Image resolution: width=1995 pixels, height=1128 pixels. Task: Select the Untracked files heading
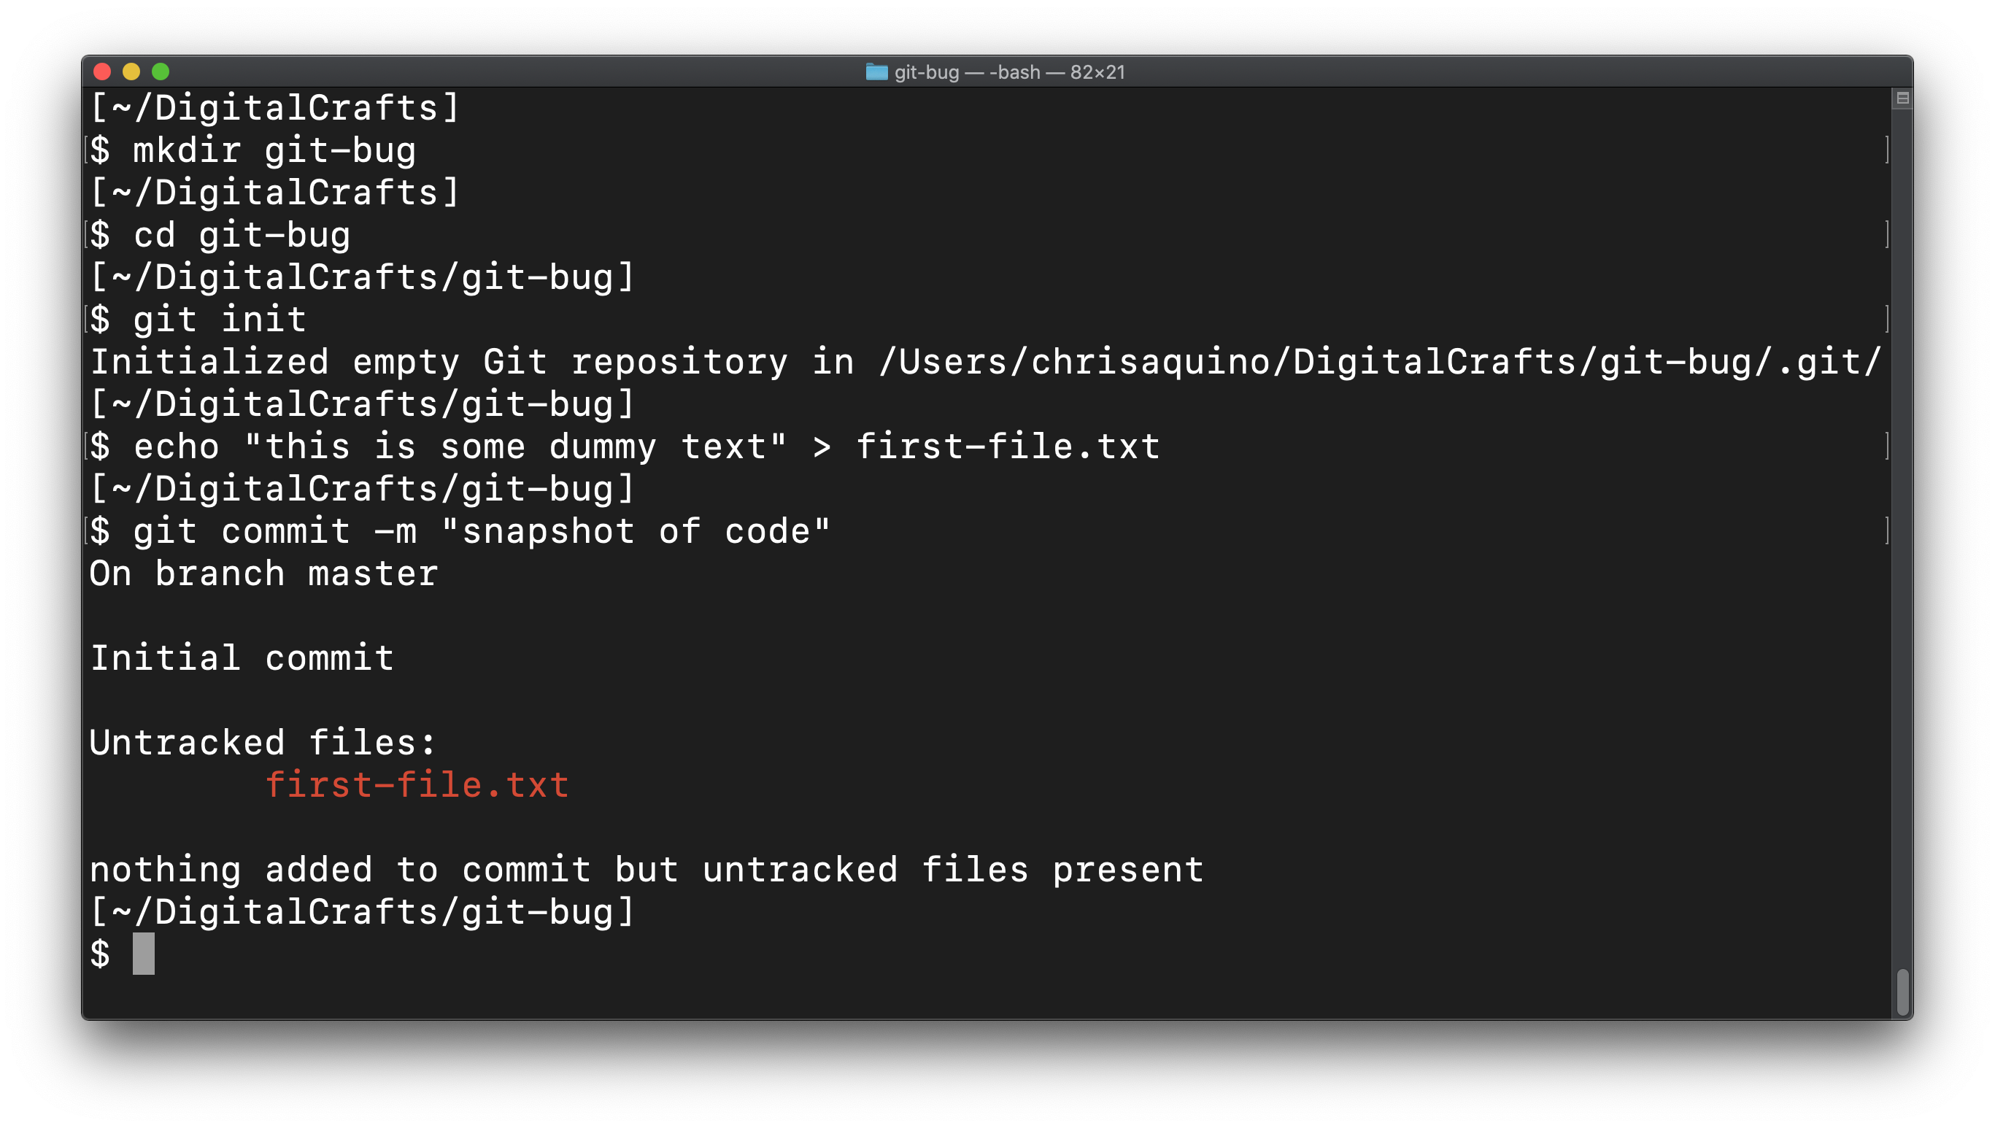262,741
